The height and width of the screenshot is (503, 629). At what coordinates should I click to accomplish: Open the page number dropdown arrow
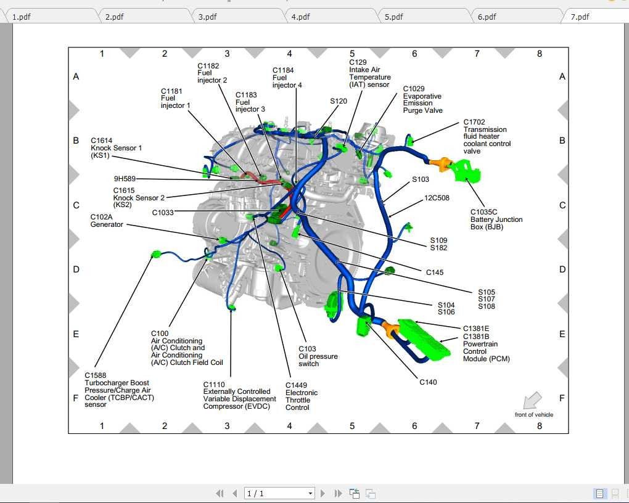point(310,493)
